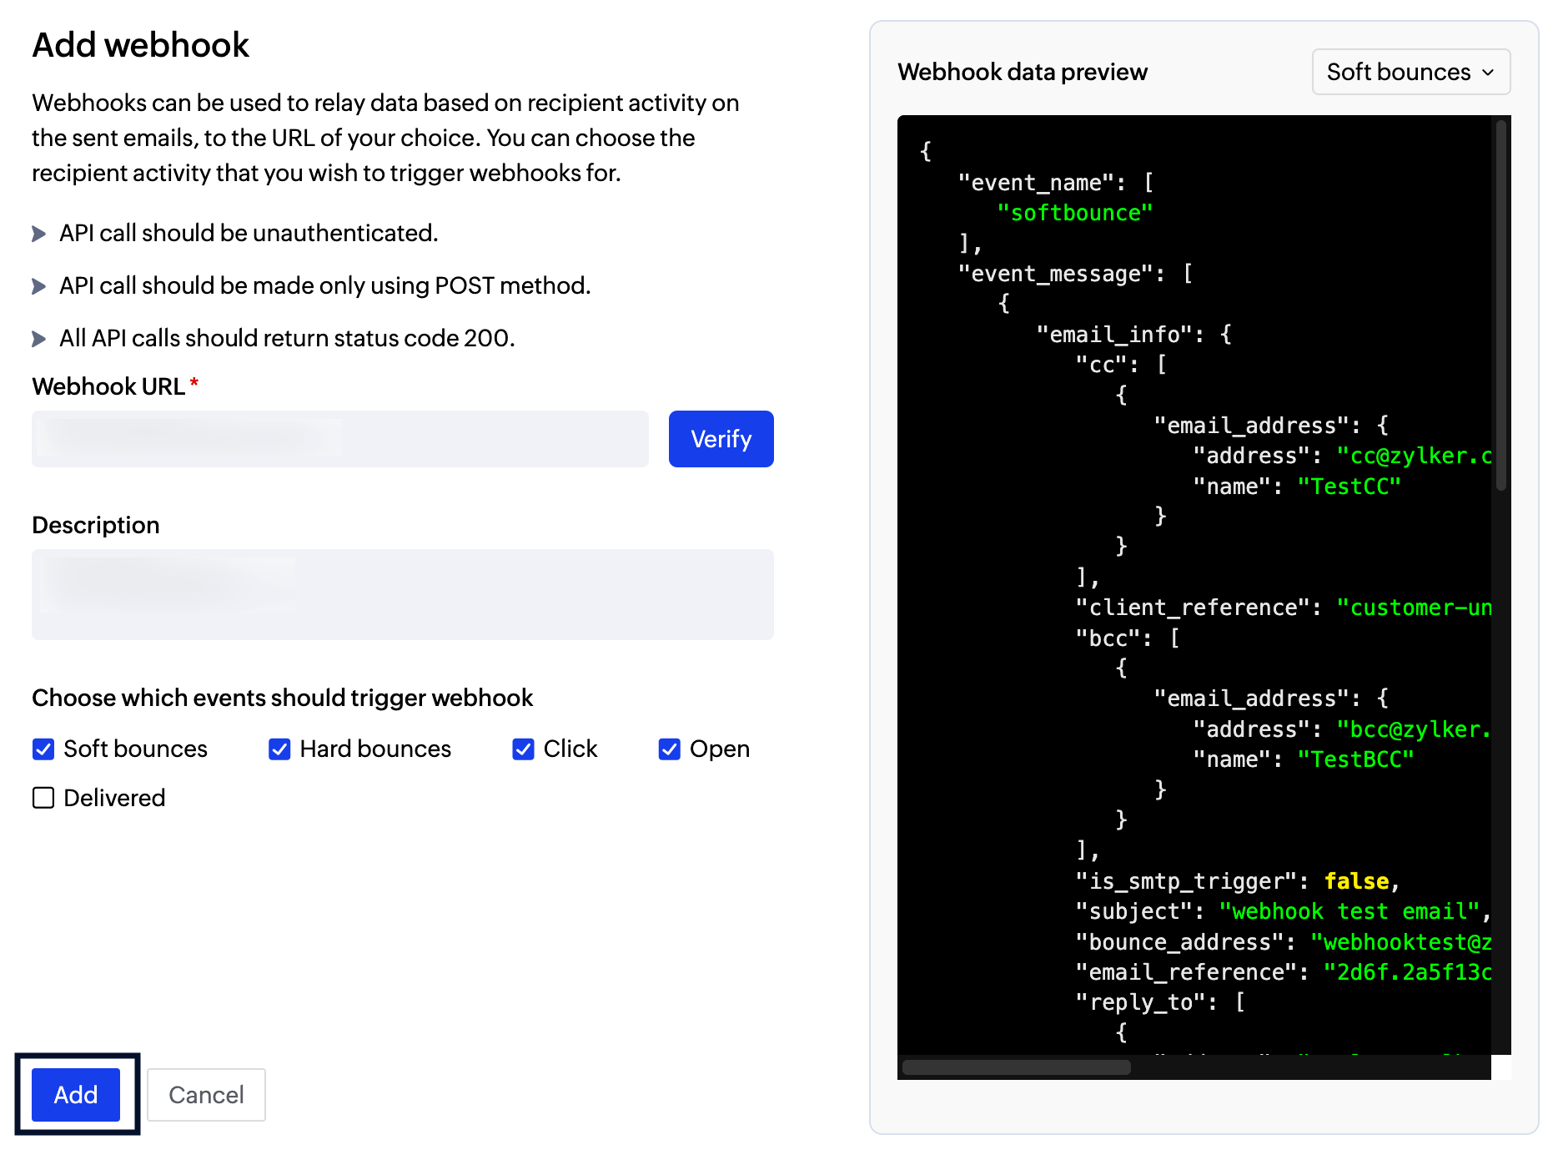Enable the Delivered event checkbox

coord(43,798)
